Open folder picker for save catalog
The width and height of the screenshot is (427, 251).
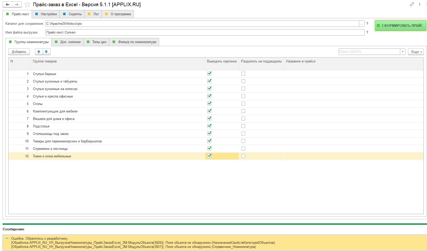point(362,23)
